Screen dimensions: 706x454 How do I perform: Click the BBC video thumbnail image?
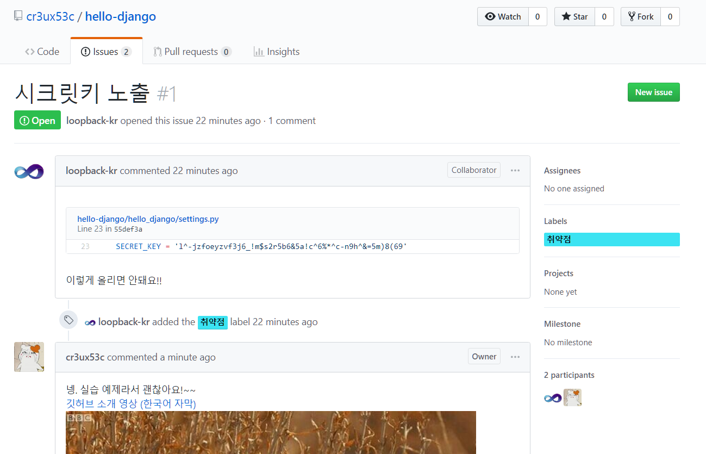tap(271, 432)
